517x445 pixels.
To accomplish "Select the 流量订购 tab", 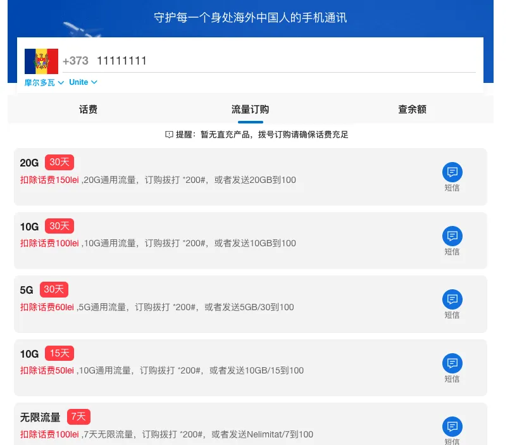I will pyautogui.click(x=250, y=109).
